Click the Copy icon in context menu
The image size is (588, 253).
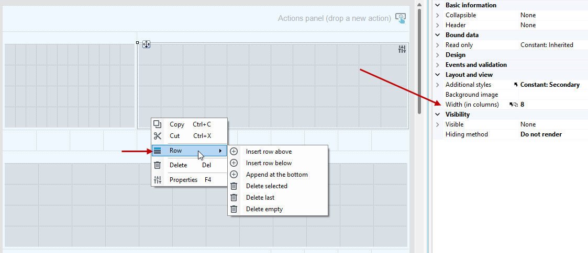158,124
